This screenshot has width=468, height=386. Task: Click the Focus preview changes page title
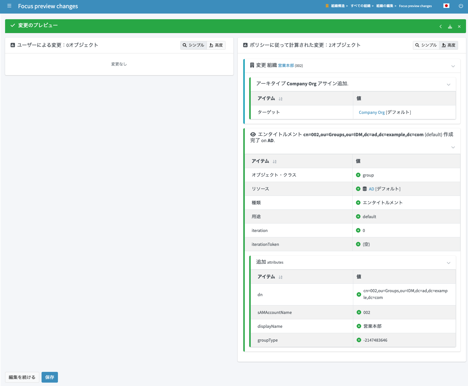48,6
